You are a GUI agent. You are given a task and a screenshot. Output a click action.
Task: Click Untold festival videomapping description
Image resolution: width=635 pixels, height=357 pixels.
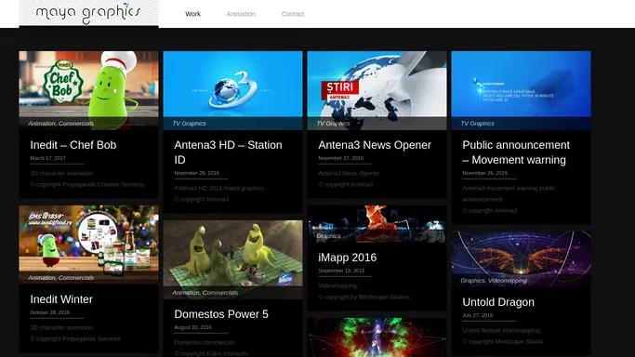501,330
